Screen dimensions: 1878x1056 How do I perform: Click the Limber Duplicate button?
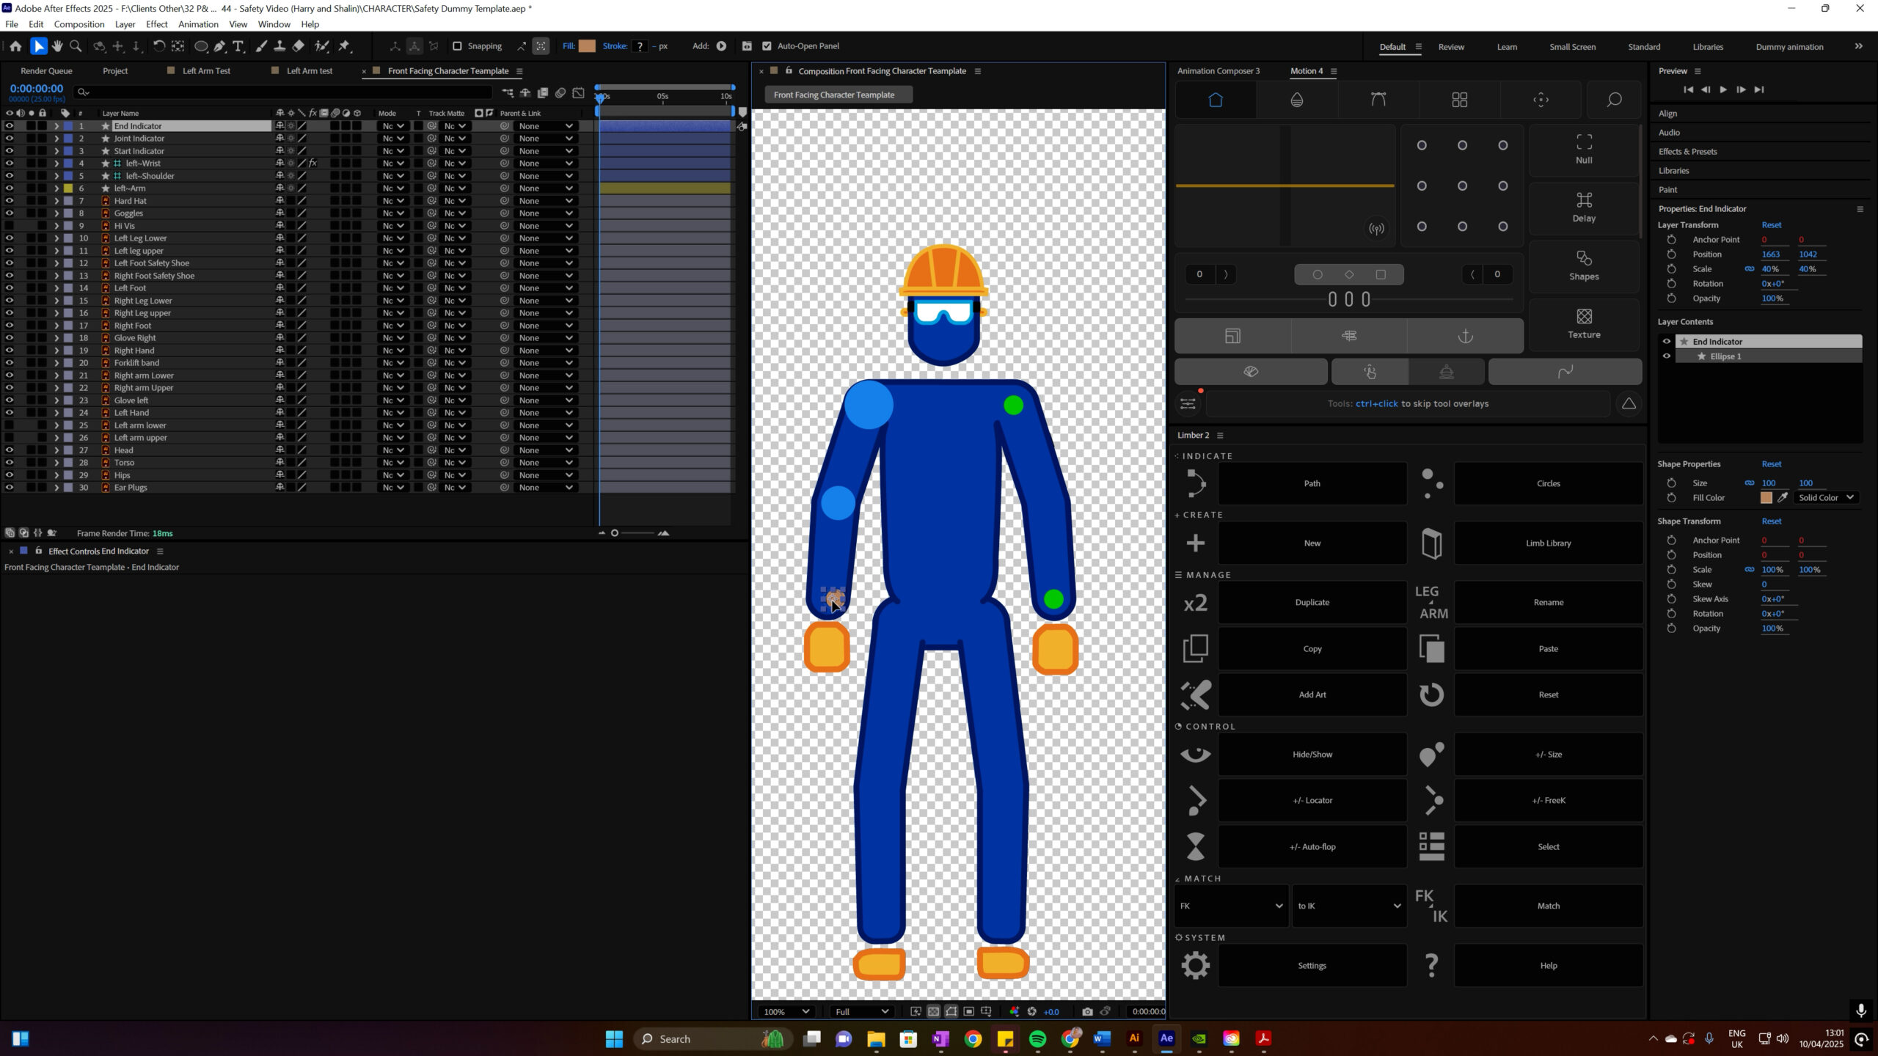click(x=1312, y=602)
